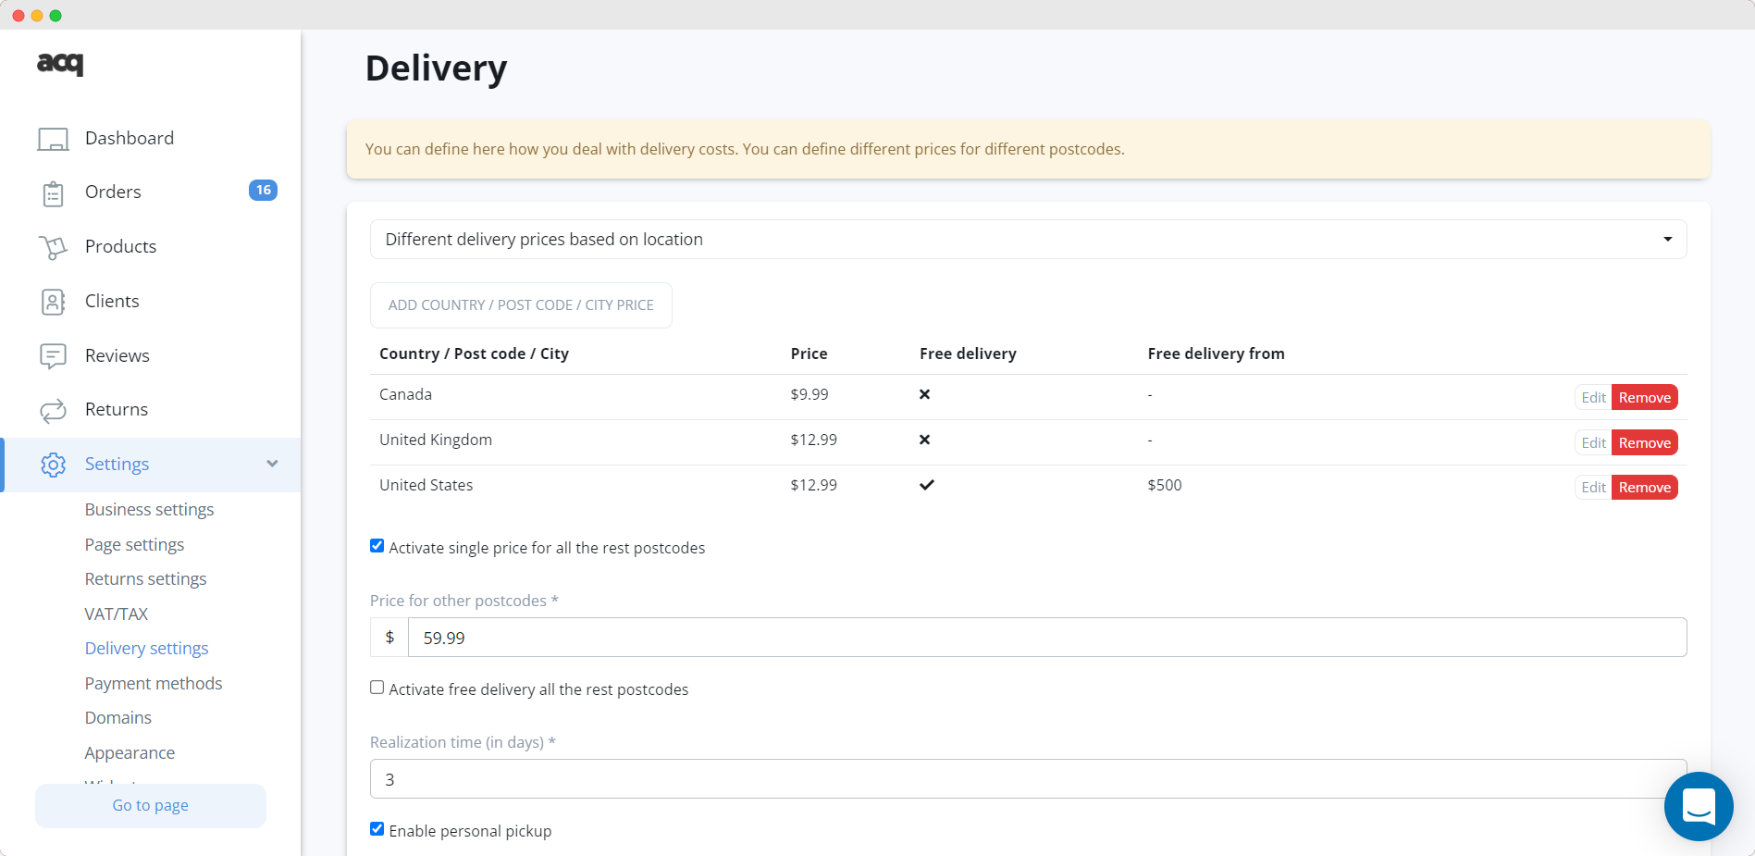Click the acq logo
This screenshot has height=856, width=1755.
[60, 63]
